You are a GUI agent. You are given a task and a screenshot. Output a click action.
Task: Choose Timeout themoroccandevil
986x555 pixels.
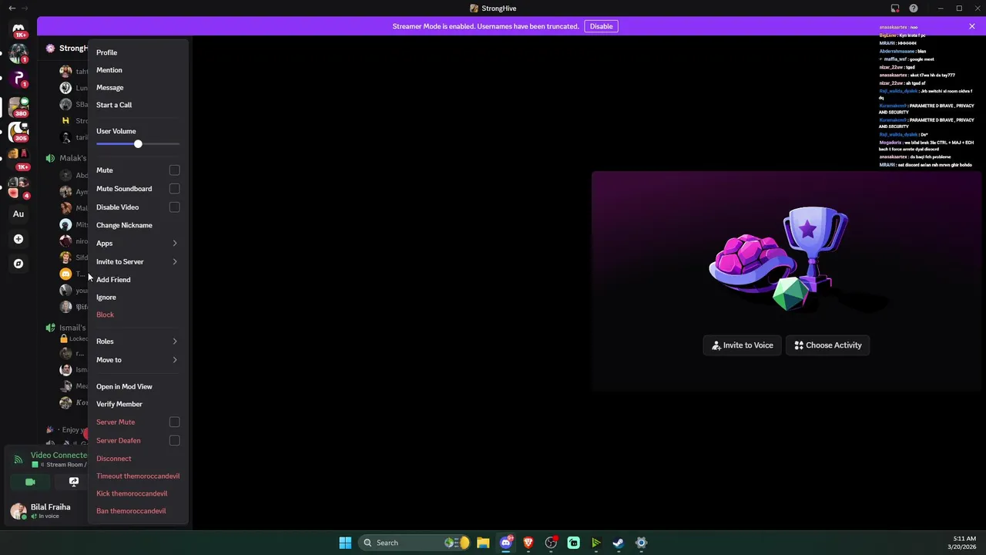[x=138, y=476]
